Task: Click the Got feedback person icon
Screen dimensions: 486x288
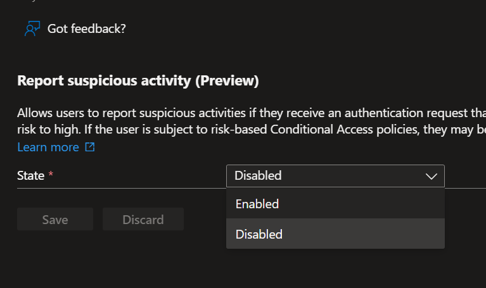Action: point(32,28)
